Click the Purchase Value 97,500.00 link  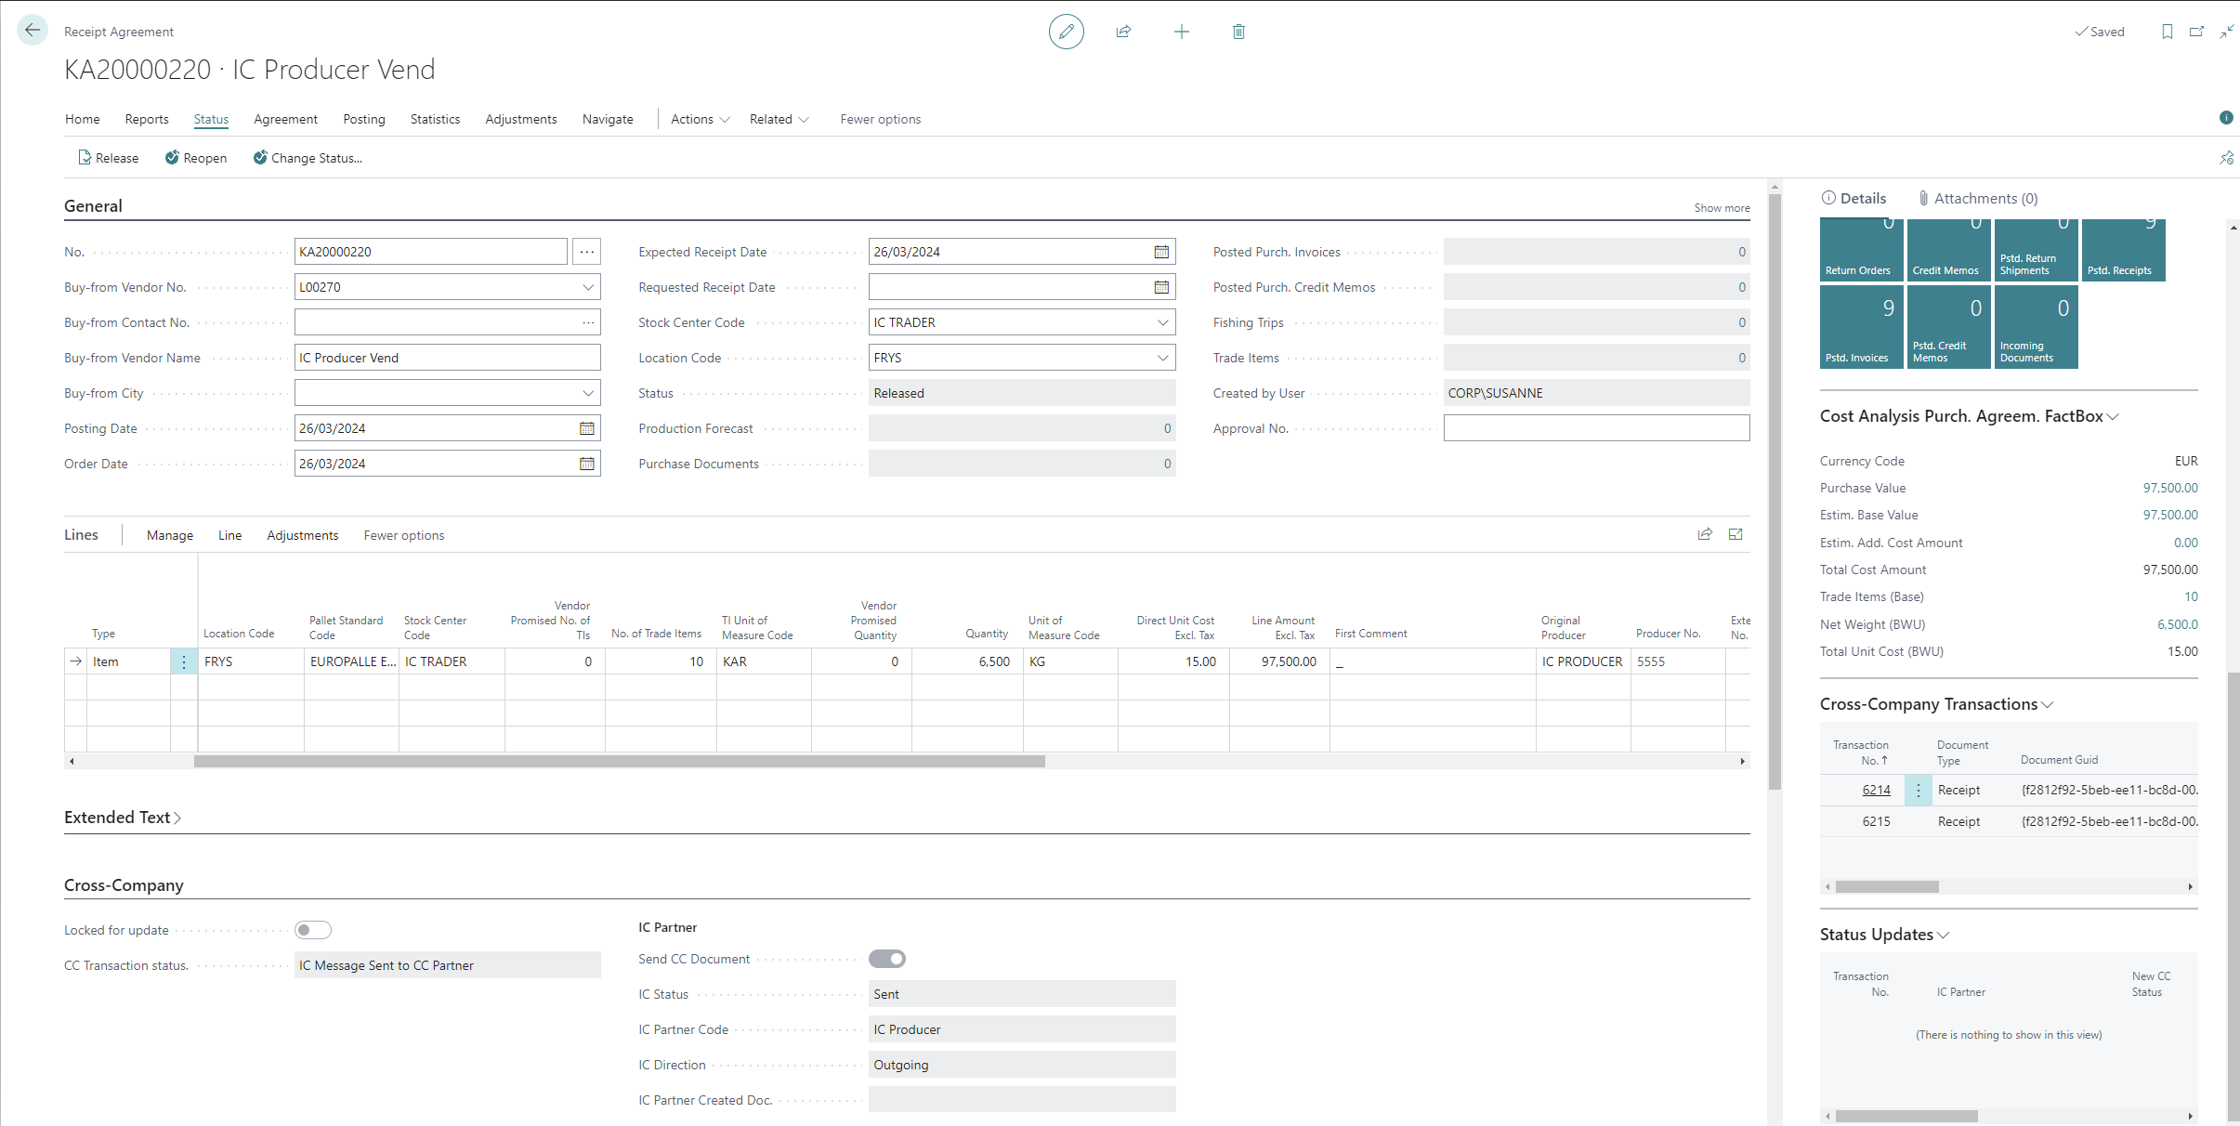(2170, 488)
